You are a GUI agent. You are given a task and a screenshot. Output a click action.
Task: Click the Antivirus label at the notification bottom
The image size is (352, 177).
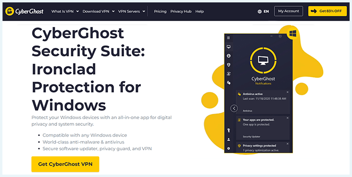coord(248,111)
